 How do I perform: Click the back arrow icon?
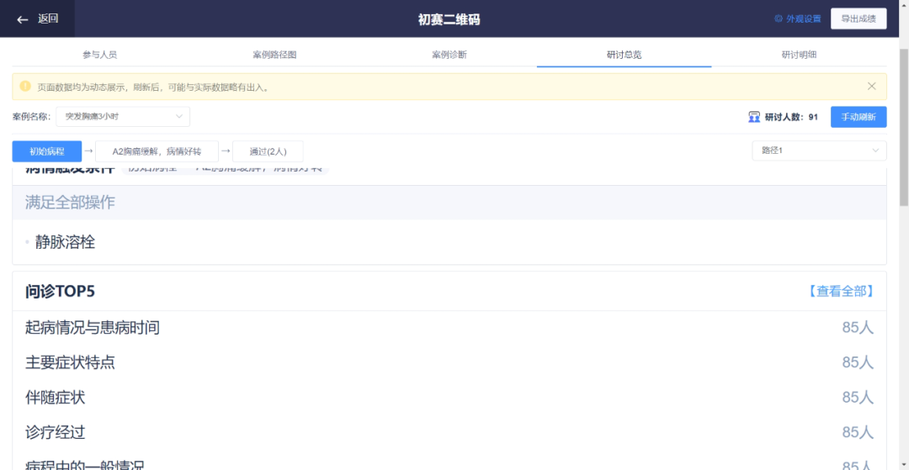pos(23,19)
